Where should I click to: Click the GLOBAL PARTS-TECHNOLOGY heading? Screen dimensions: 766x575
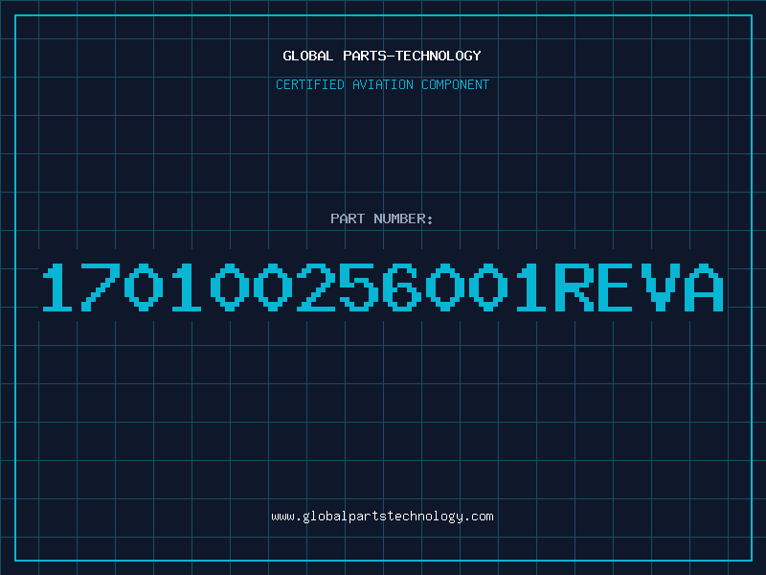[x=382, y=56]
